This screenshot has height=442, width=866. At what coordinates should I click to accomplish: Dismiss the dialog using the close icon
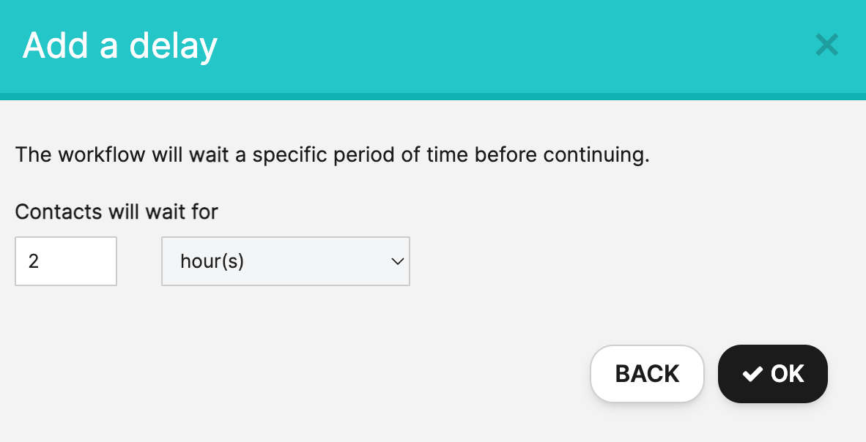click(x=826, y=45)
